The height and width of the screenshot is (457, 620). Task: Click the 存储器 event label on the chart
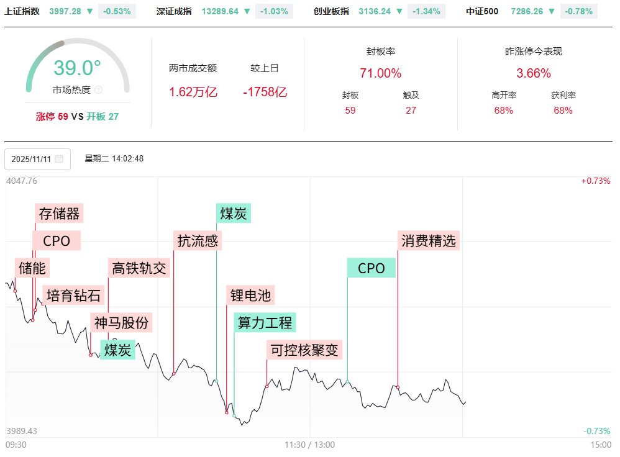59,214
